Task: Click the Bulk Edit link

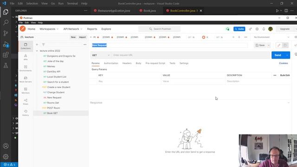Action: click(x=285, y=75)
